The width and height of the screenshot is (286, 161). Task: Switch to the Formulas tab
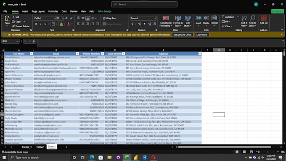[x=53, y=11]
